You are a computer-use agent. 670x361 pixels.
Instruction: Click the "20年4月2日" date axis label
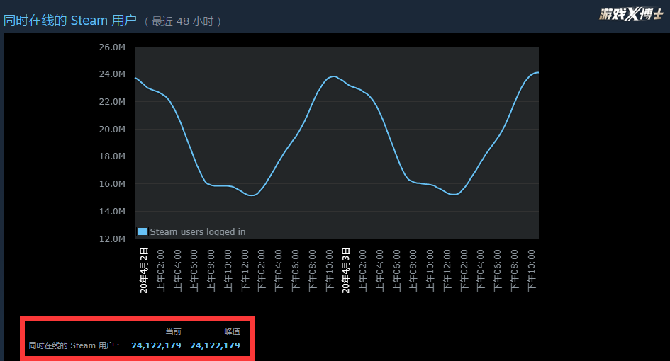point(143,270)
